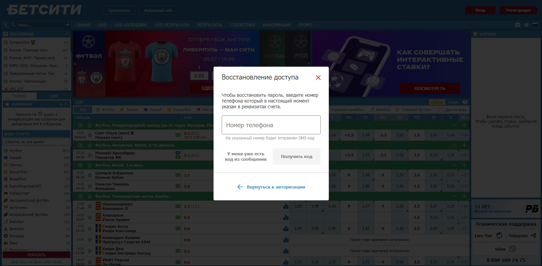
Task: Click the search arrow icon in sidebar
Action: pos(67,25)
